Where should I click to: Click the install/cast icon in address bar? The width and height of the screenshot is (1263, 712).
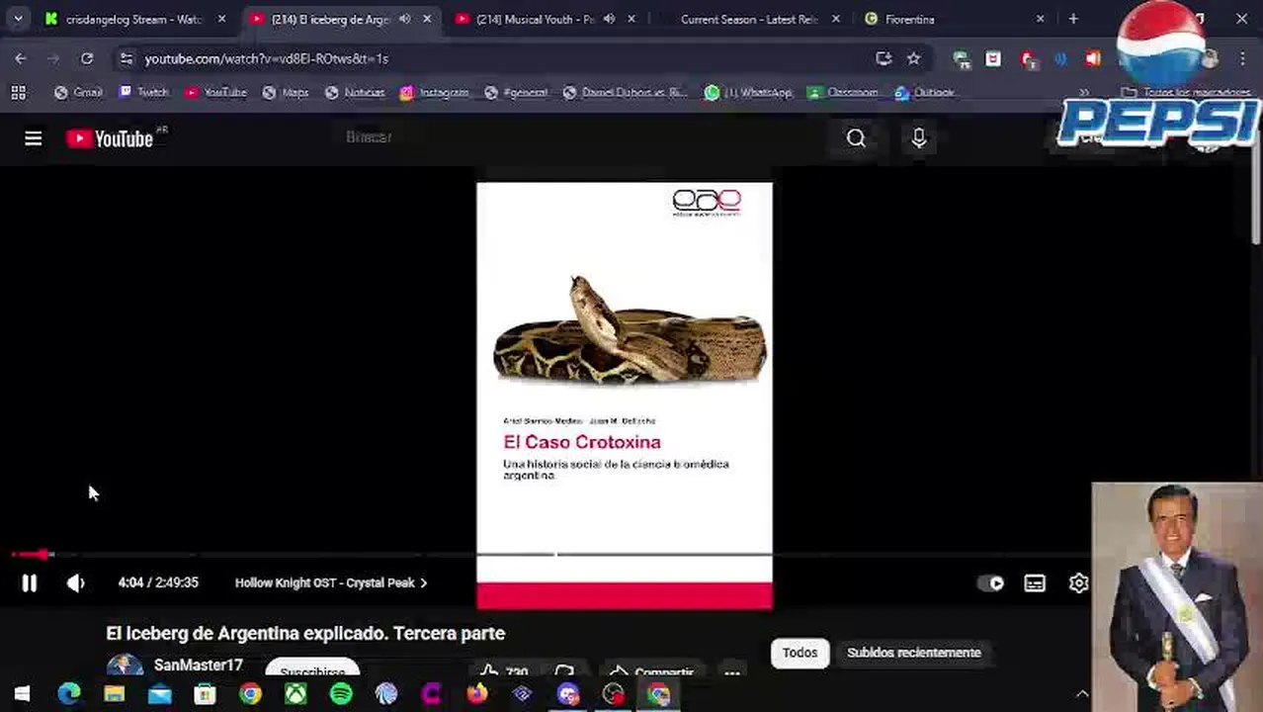(x=884, y=58)
